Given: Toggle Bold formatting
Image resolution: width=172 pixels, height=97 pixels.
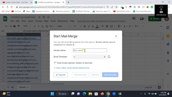Looking at the screenshot, I should click(x=85, y=26).
